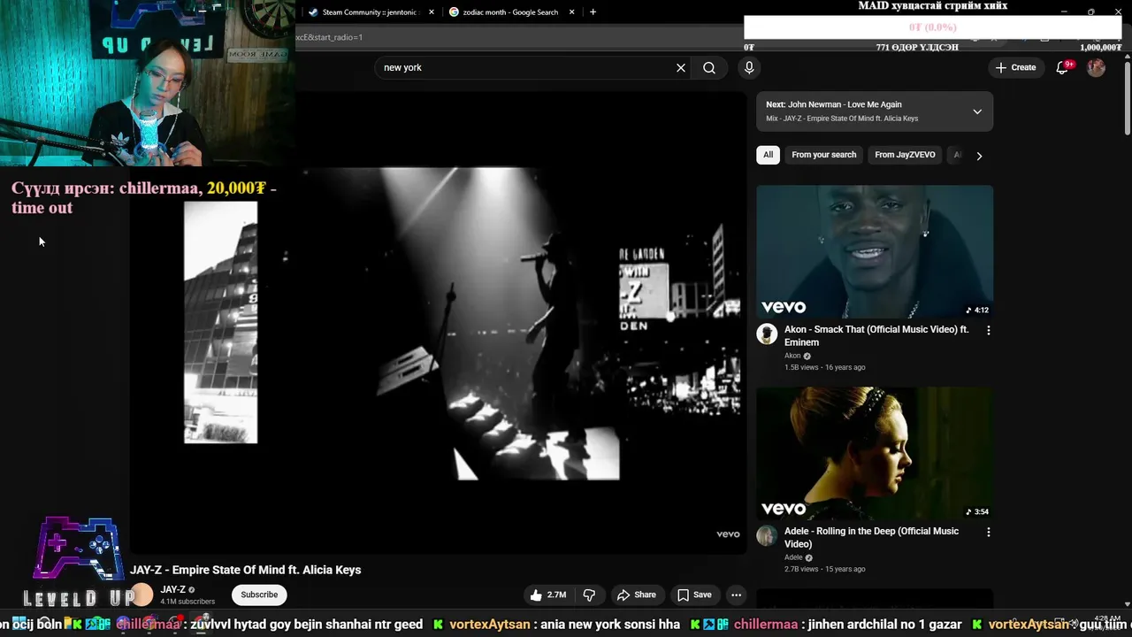Screen dimensions: 1132x637
Task: Open the account avatar menu
Action: click(x=1096, y=67)
